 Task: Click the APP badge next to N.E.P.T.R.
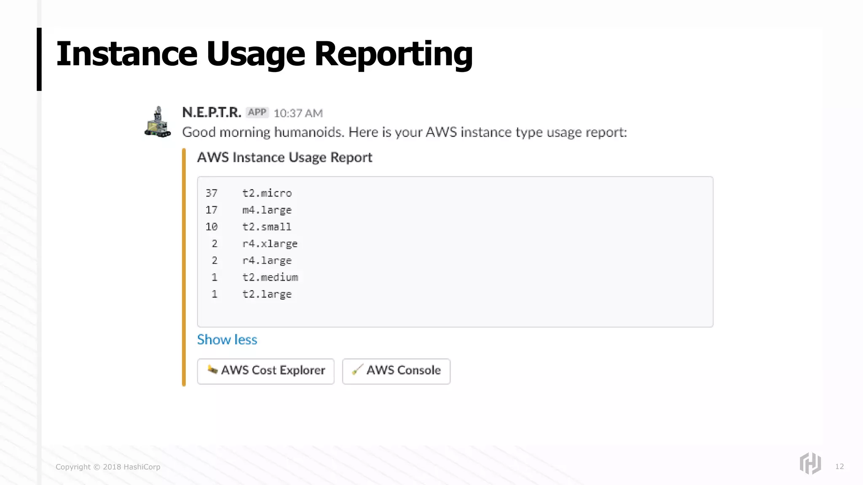257,112
